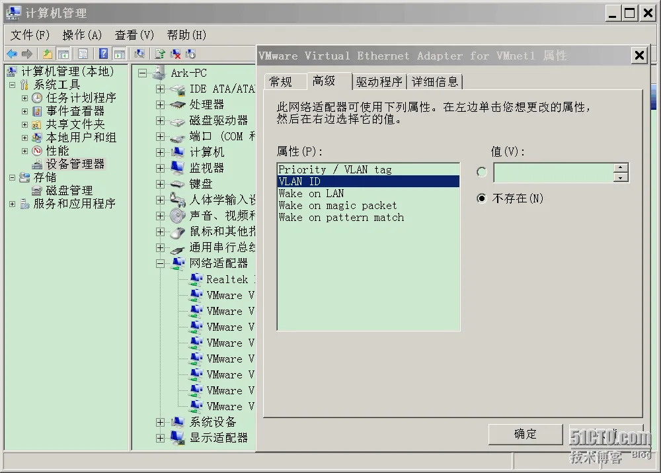Select the Wake on LAN property

(x=368, y=193)
